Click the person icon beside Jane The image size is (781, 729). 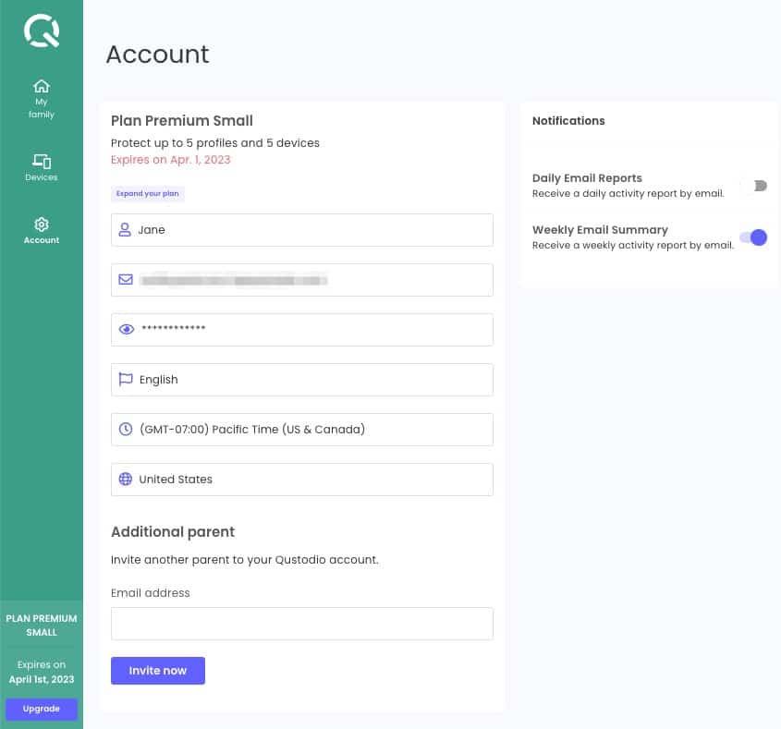point(125,229)
